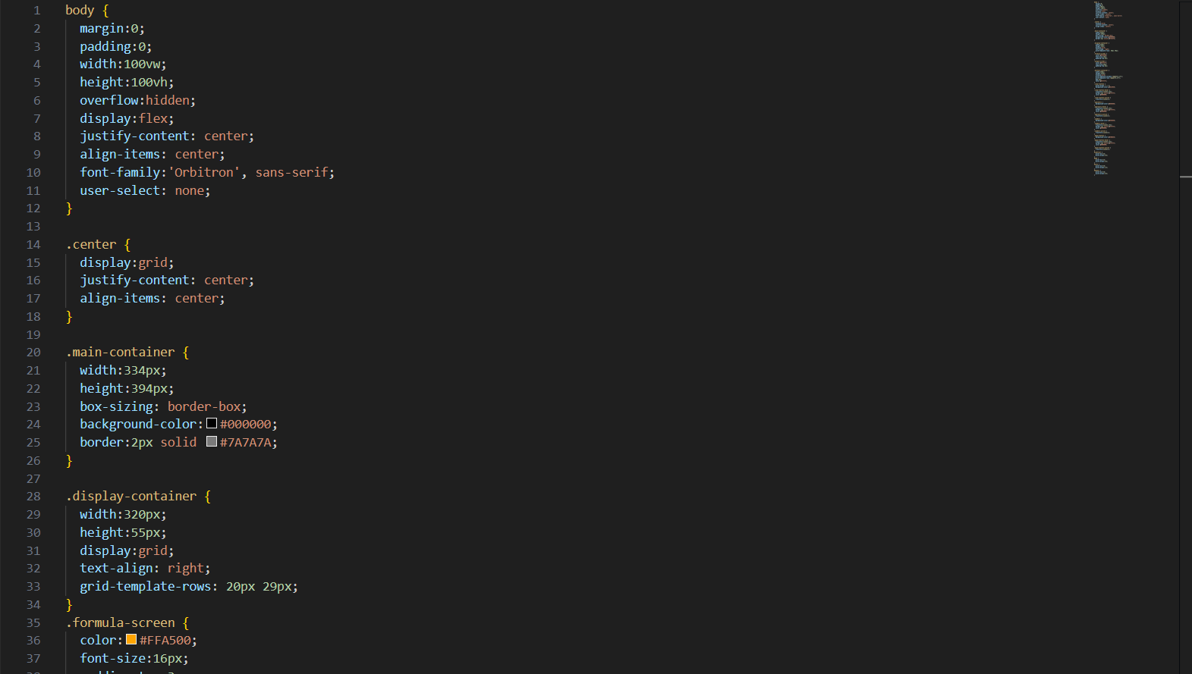Viewport: 1192px width, 674px height.
Task: Click the orange #FFA500 color swatch
Action: (131, 640)
